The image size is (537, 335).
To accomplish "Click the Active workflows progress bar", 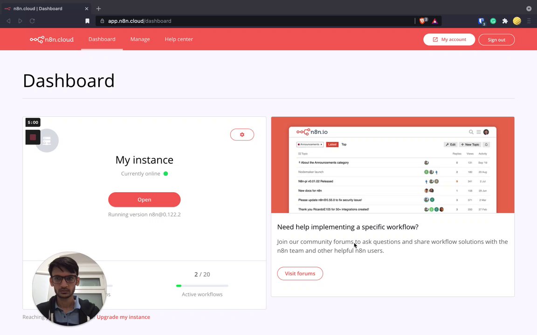I will point(202,286).
